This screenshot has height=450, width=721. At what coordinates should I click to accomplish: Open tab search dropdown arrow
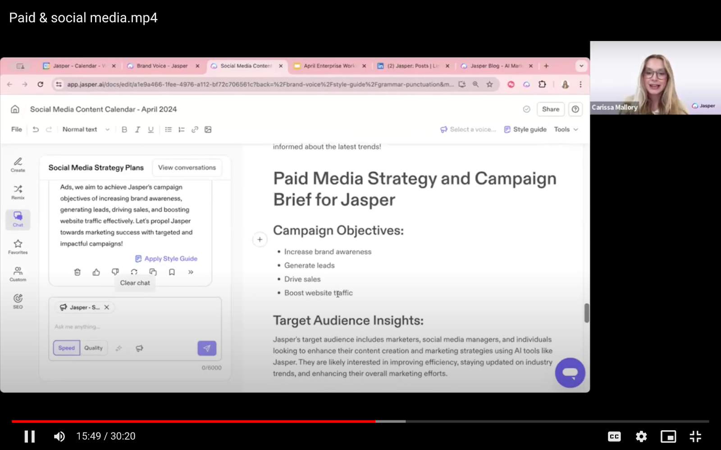coord(581,66)
